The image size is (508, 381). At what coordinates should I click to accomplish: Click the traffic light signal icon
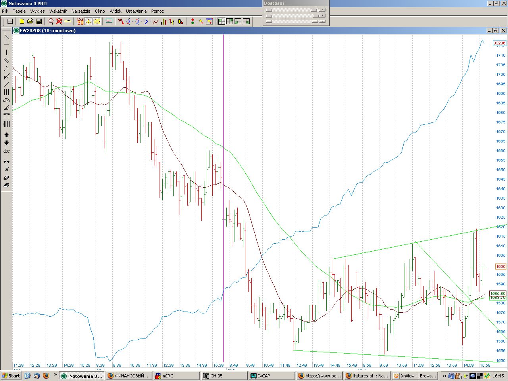coord(192,21)
